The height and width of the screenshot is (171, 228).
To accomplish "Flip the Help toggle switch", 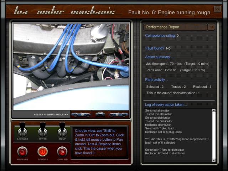I will (x=62, y=131).
